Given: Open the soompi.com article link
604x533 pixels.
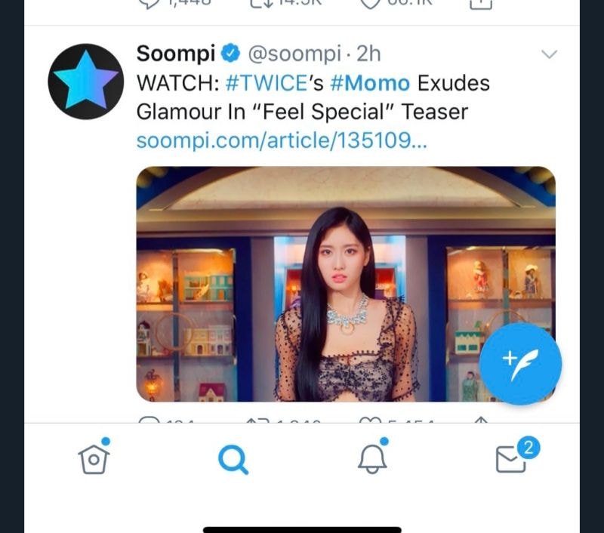Looking at the screenshot, I should 282,140.
